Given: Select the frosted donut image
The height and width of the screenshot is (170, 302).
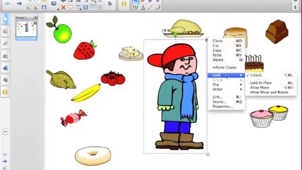Looking at the screenshot, I should tap(93, 156).
